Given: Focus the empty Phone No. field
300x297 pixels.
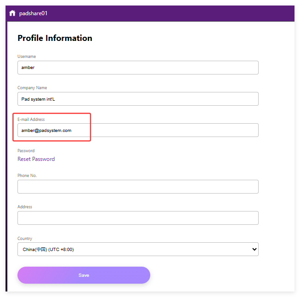Looking at the screenshot, I should [138, 187].
